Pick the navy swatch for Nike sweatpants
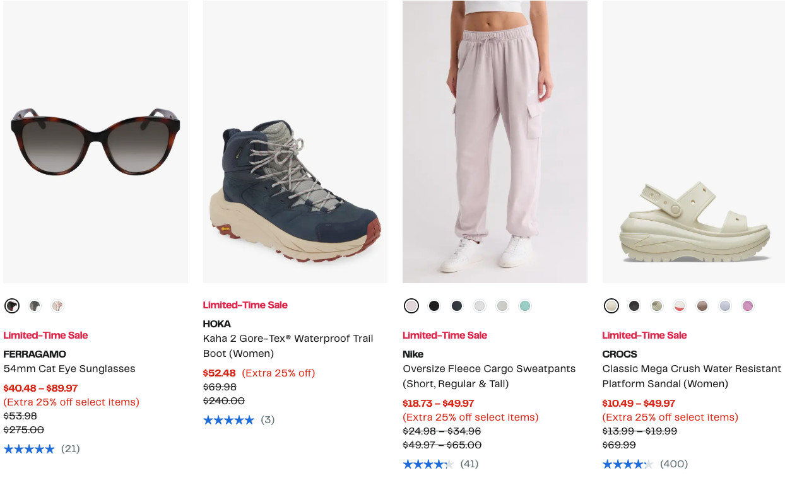The width and height of the screenshot is (785, 478). 457,306
